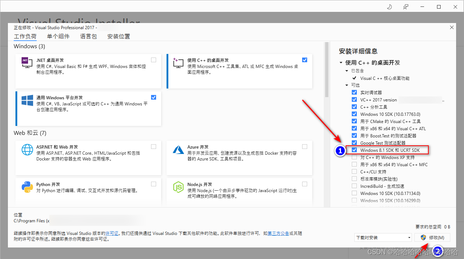The image size is (464, 259).
Task: Uncheck 用于 x86 和 x64 的 Visual C++ ATL
Action: pos(354,128)
